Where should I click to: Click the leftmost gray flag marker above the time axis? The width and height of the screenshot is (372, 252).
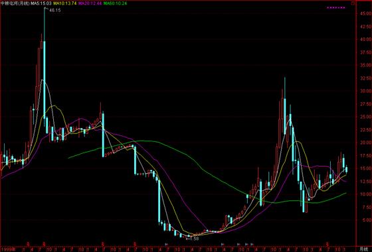click(x=166, y=244)
